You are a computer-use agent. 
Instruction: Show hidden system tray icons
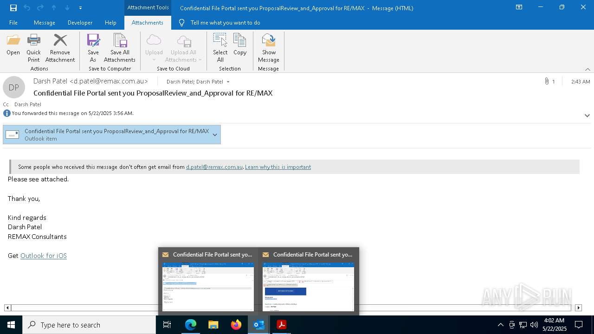pyautogui.click(x=500, y=325)
